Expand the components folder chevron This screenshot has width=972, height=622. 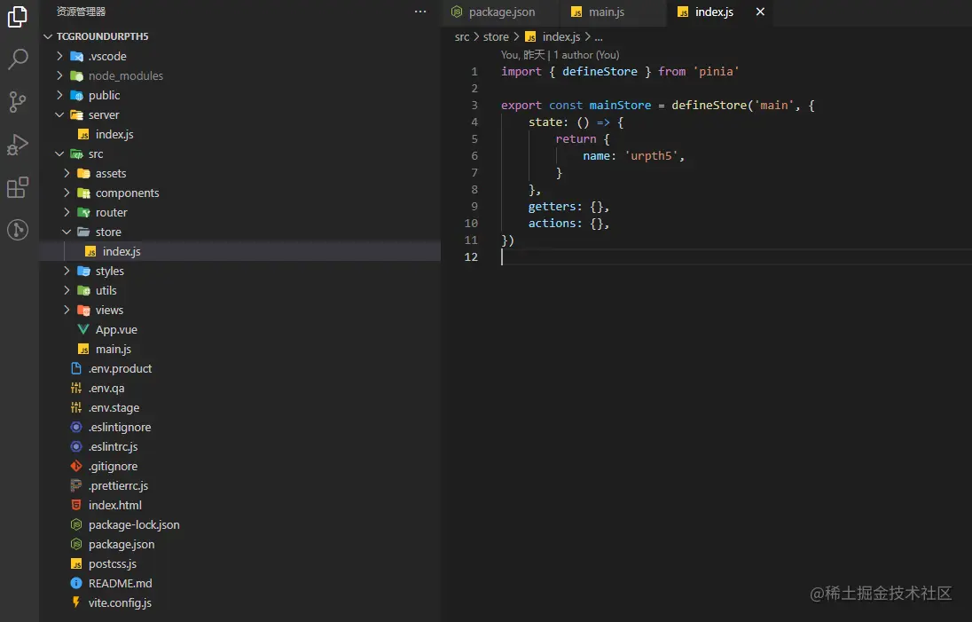tap(67, 193)
